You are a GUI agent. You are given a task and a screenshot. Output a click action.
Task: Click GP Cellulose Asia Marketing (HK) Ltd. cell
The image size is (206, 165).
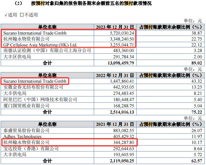(40, 45)
